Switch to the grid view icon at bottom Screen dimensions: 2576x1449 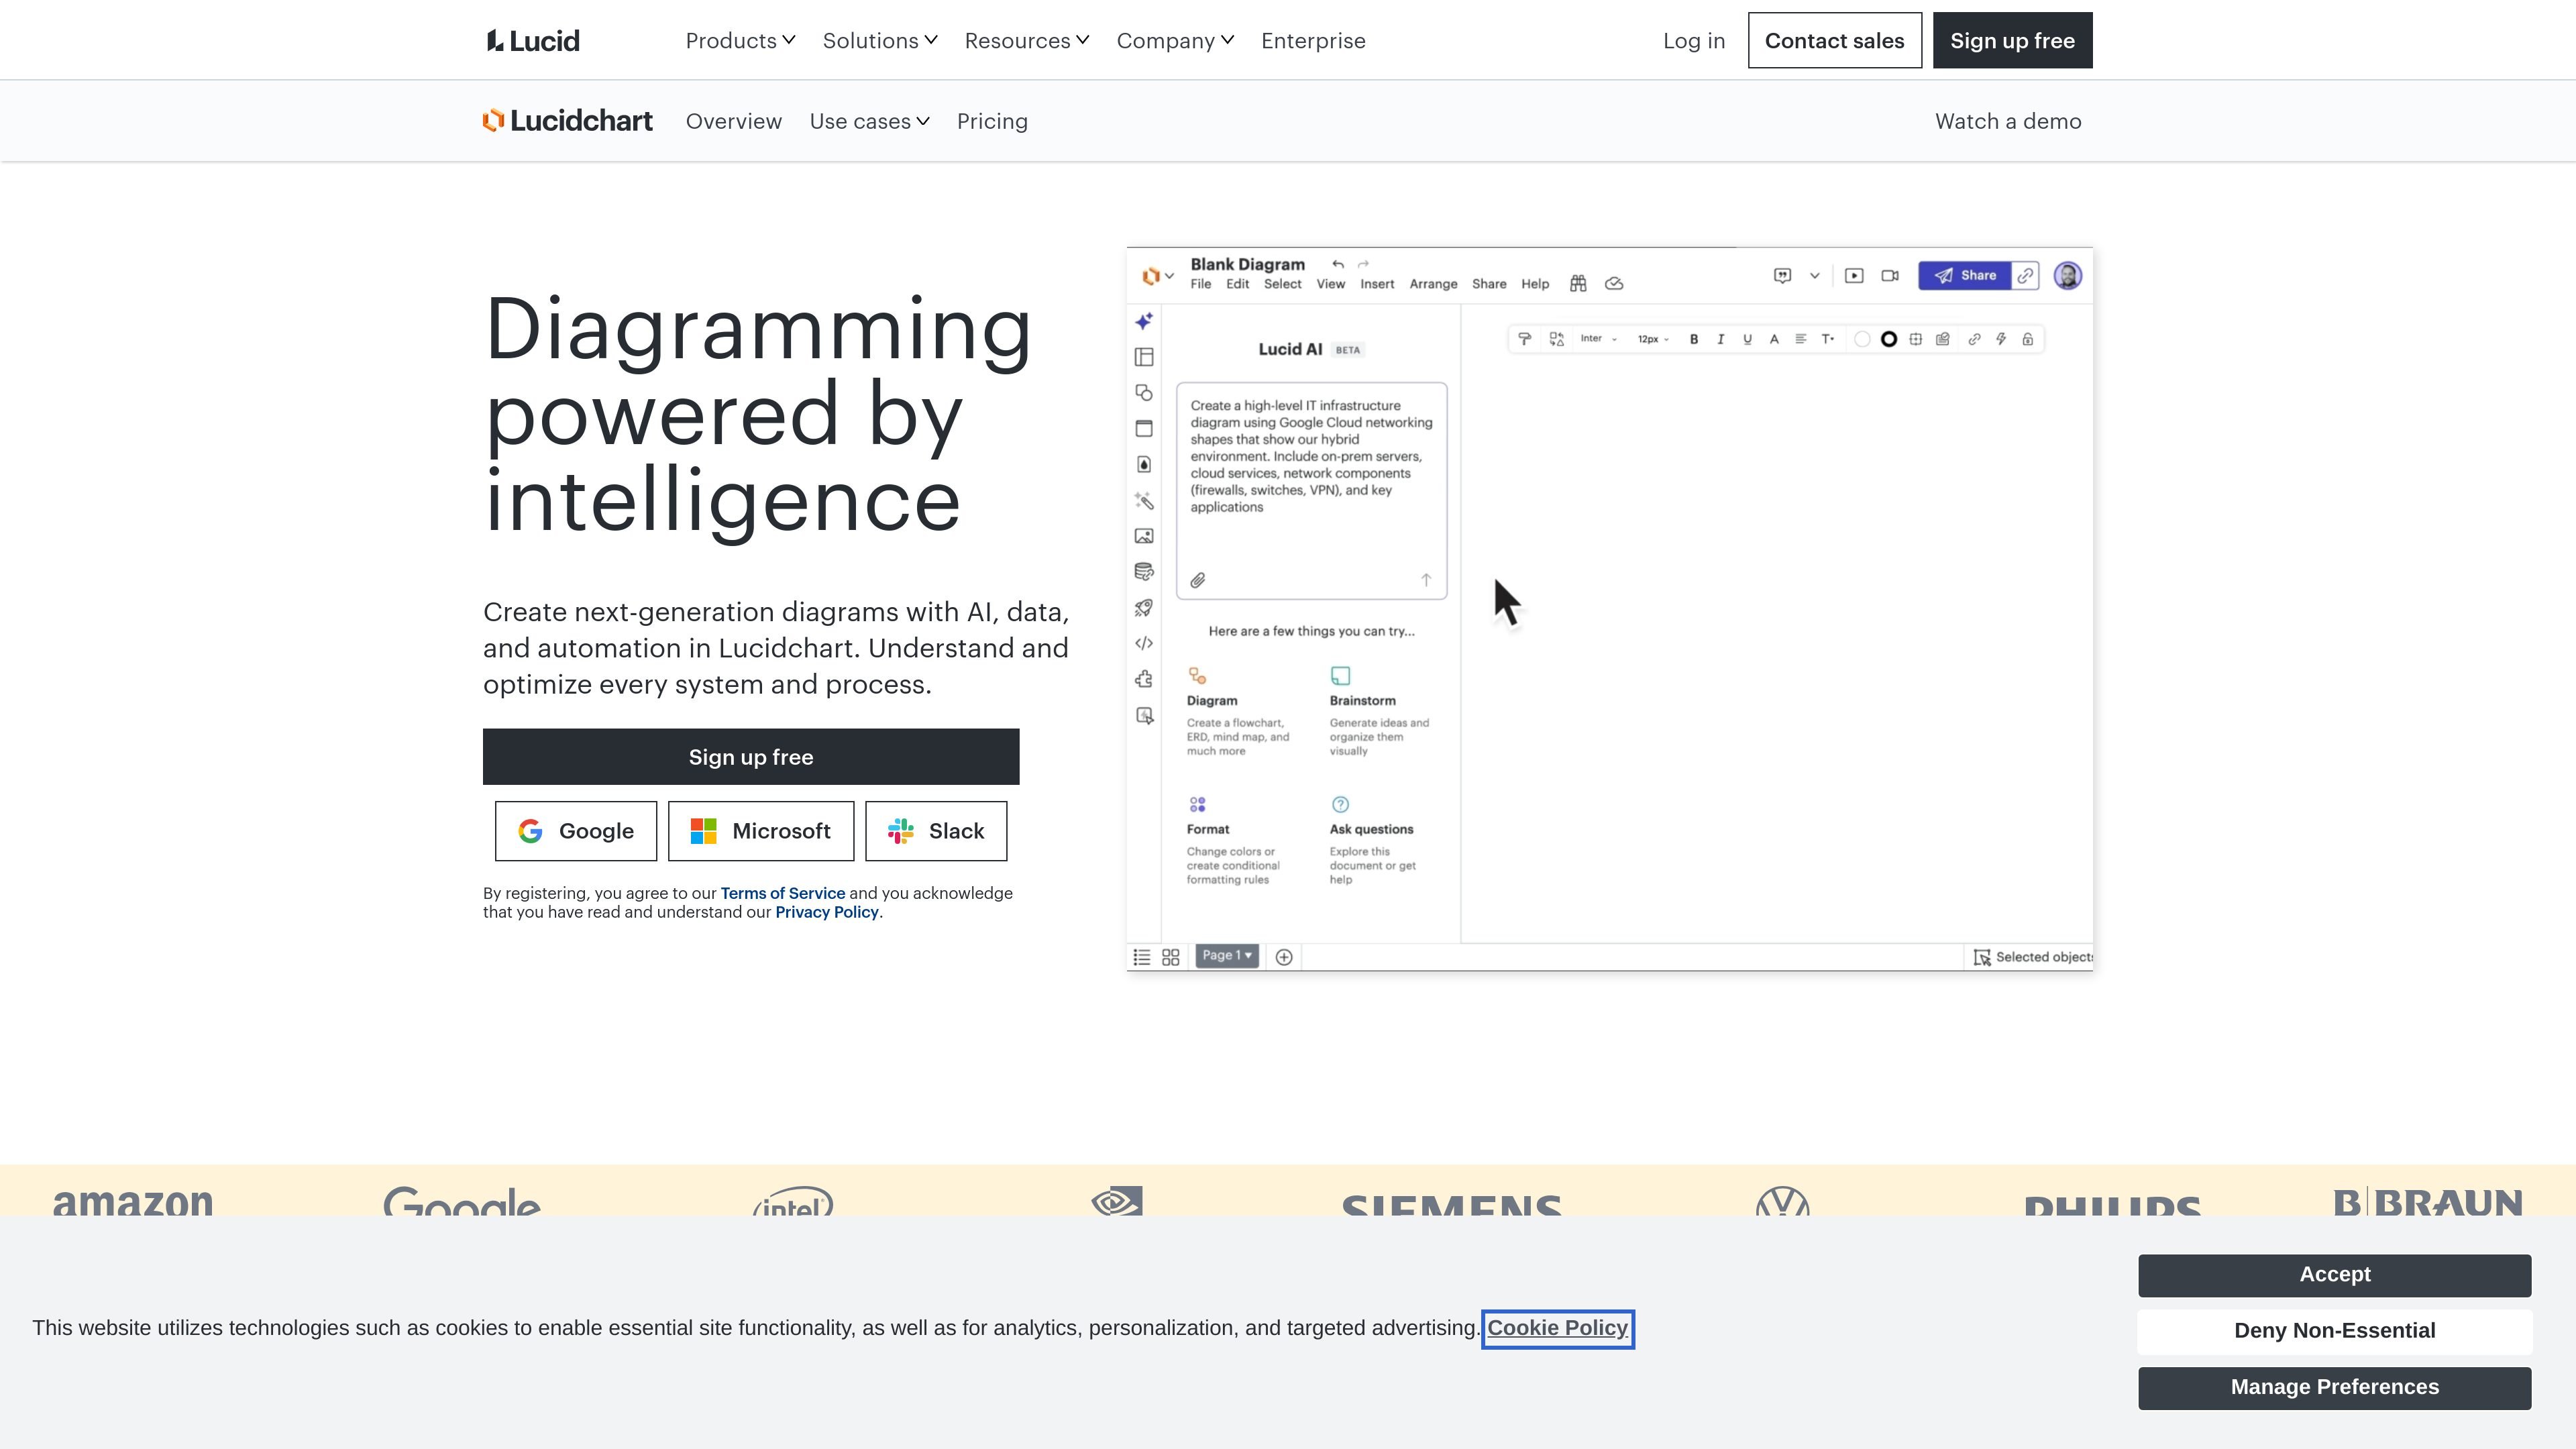(x=1171, y=957)
